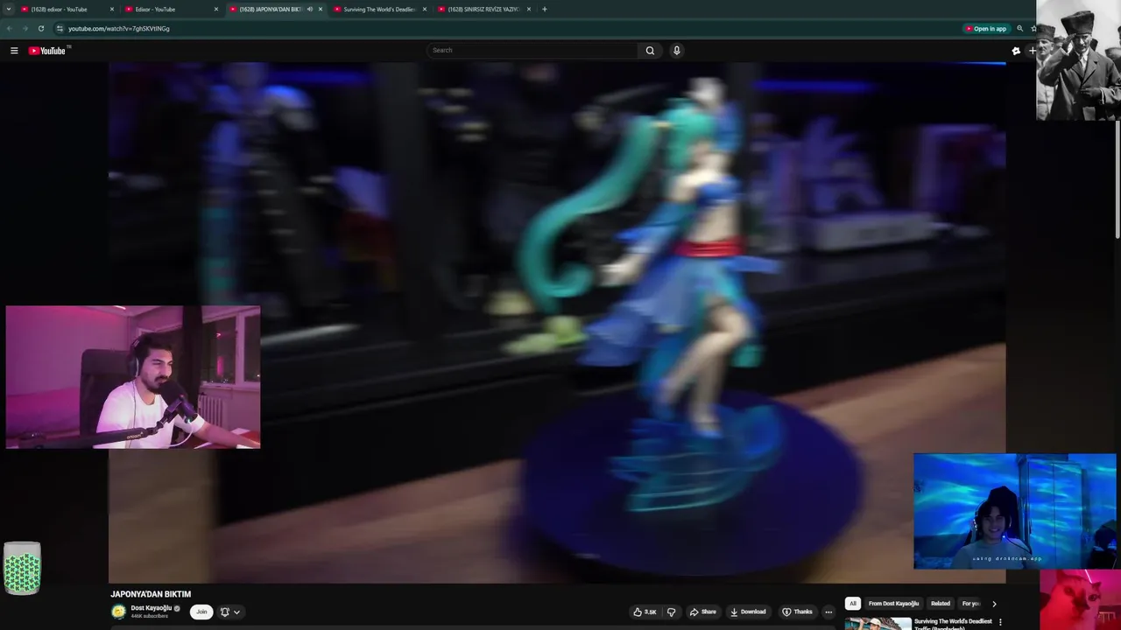Click Surviving The World's Deadliest Traffic title
This screenshot has height=630, width=1121.
pyautogui.click(x=953, y=623)
